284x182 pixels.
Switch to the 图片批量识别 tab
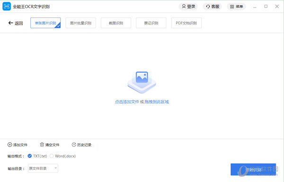pyautogui.click(x=80, y=23)
